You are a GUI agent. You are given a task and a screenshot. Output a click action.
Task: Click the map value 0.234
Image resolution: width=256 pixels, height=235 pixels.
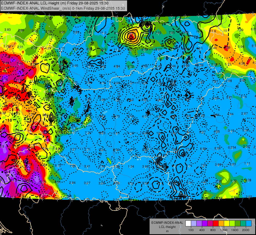[x=232, y=148]
